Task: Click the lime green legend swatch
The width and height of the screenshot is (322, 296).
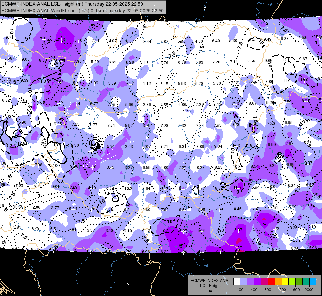Action: (292, 282)
